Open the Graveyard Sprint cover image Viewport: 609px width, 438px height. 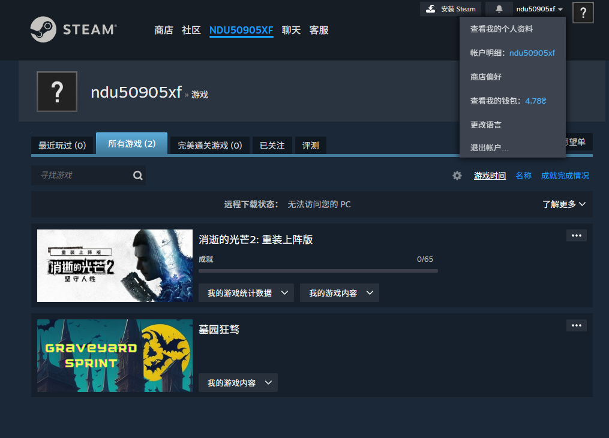(115, 356)
